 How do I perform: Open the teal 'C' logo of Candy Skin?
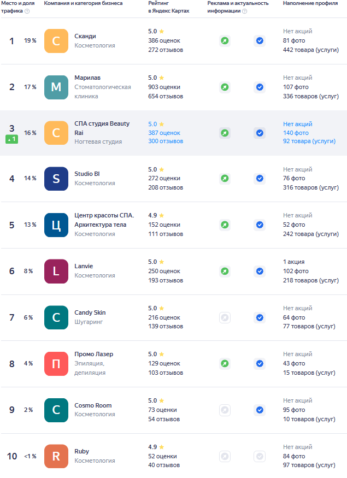(x=56, y=317)
